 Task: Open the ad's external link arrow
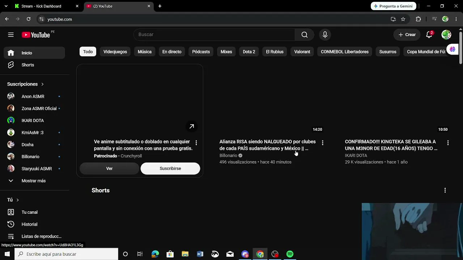click(x=192, y=126)
